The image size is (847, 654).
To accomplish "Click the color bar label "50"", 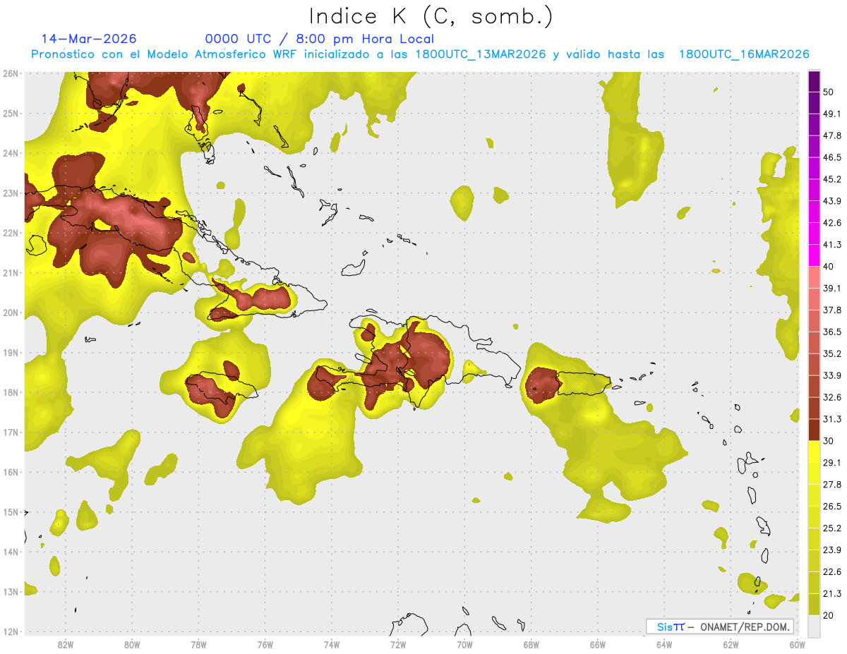I will 829,92.
